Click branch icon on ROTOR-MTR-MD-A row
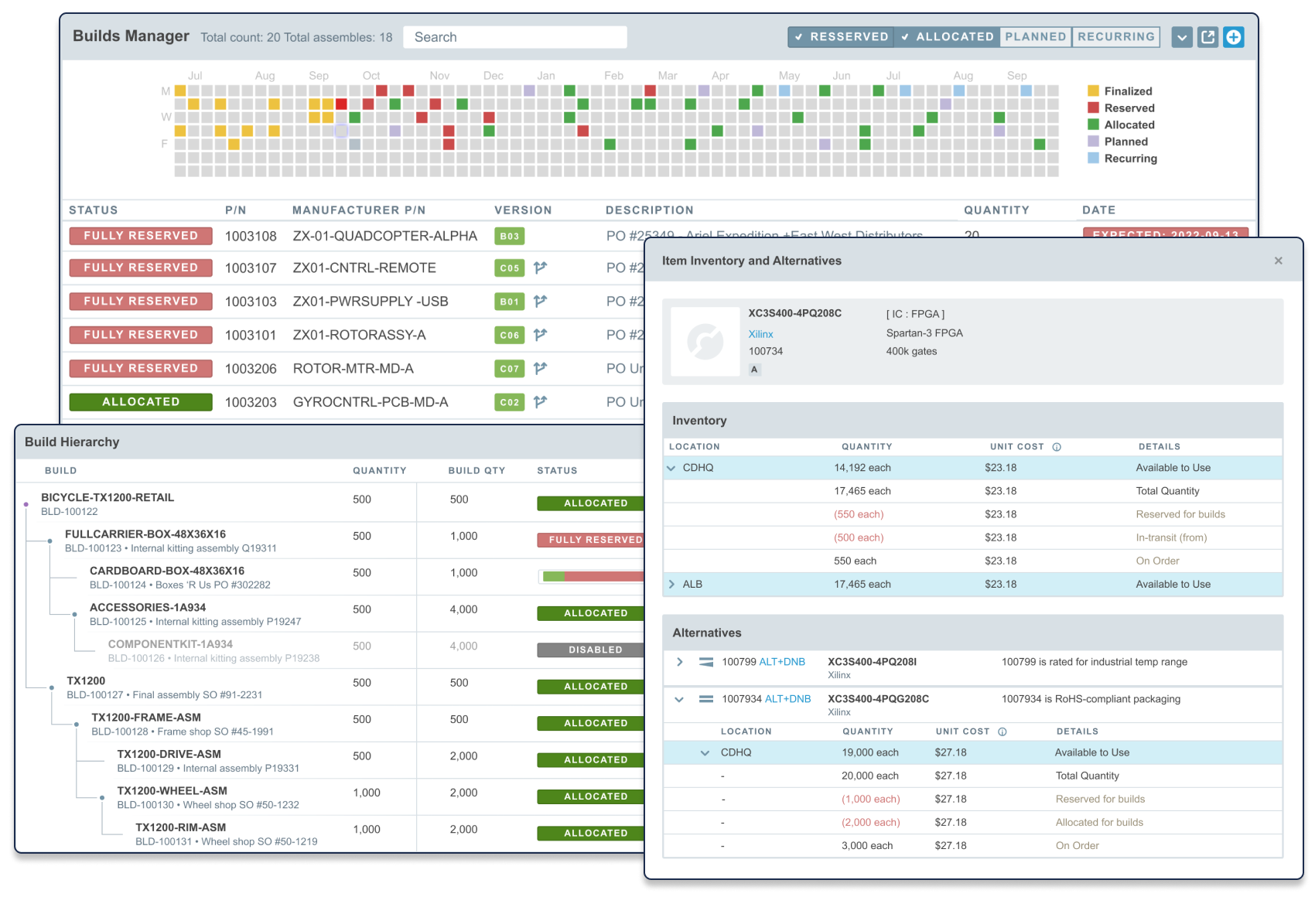Viewport: 1315px width, 897px height. 541,368
